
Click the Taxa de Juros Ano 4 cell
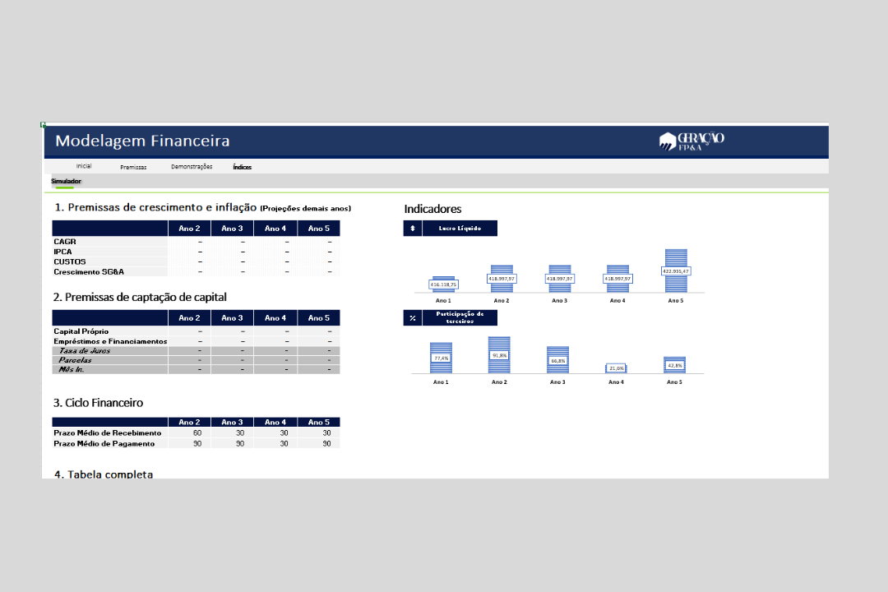tap(275, 350)
